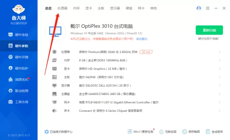
Task: Click the 鲁大师 logo avatar
Action: click(x=19, y=9)
